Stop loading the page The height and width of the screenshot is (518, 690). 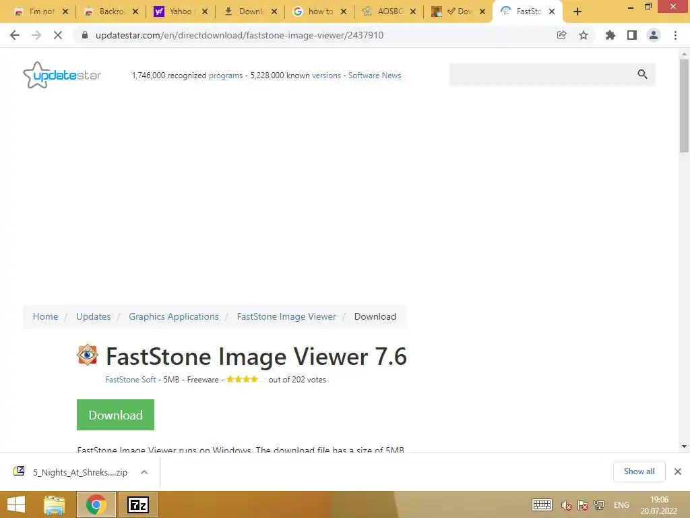(x=58, y=35)
